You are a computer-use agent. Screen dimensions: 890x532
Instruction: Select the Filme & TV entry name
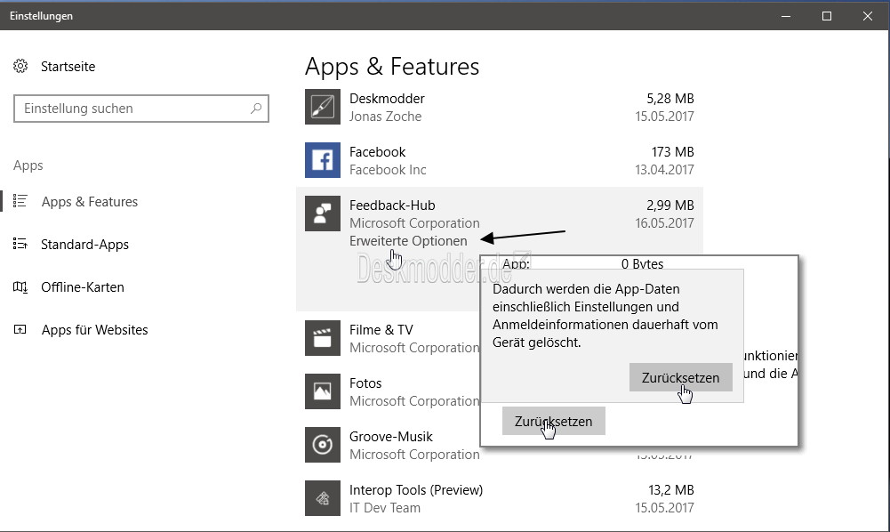[381, 329]
